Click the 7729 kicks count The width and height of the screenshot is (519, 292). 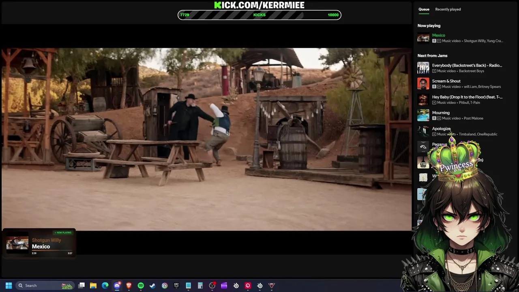tap(184, 15)
